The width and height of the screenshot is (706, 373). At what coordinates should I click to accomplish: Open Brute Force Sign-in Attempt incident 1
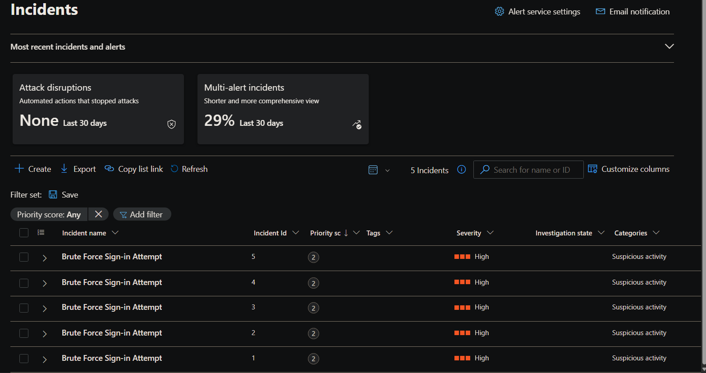click(x=112, y=358)
